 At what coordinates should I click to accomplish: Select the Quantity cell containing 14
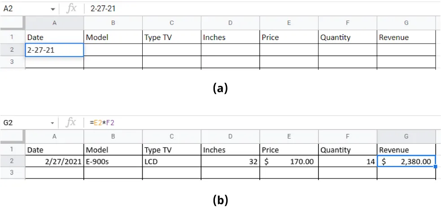point(347,161)
